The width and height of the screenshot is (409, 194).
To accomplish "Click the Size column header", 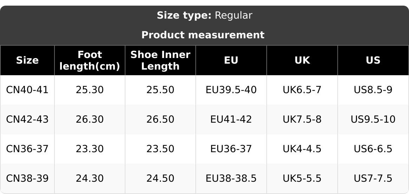I will coord(27,60).
